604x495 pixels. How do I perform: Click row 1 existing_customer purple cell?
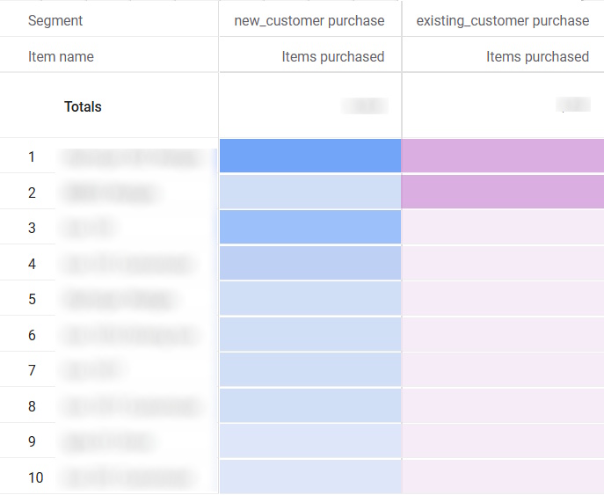coord(502,156)
